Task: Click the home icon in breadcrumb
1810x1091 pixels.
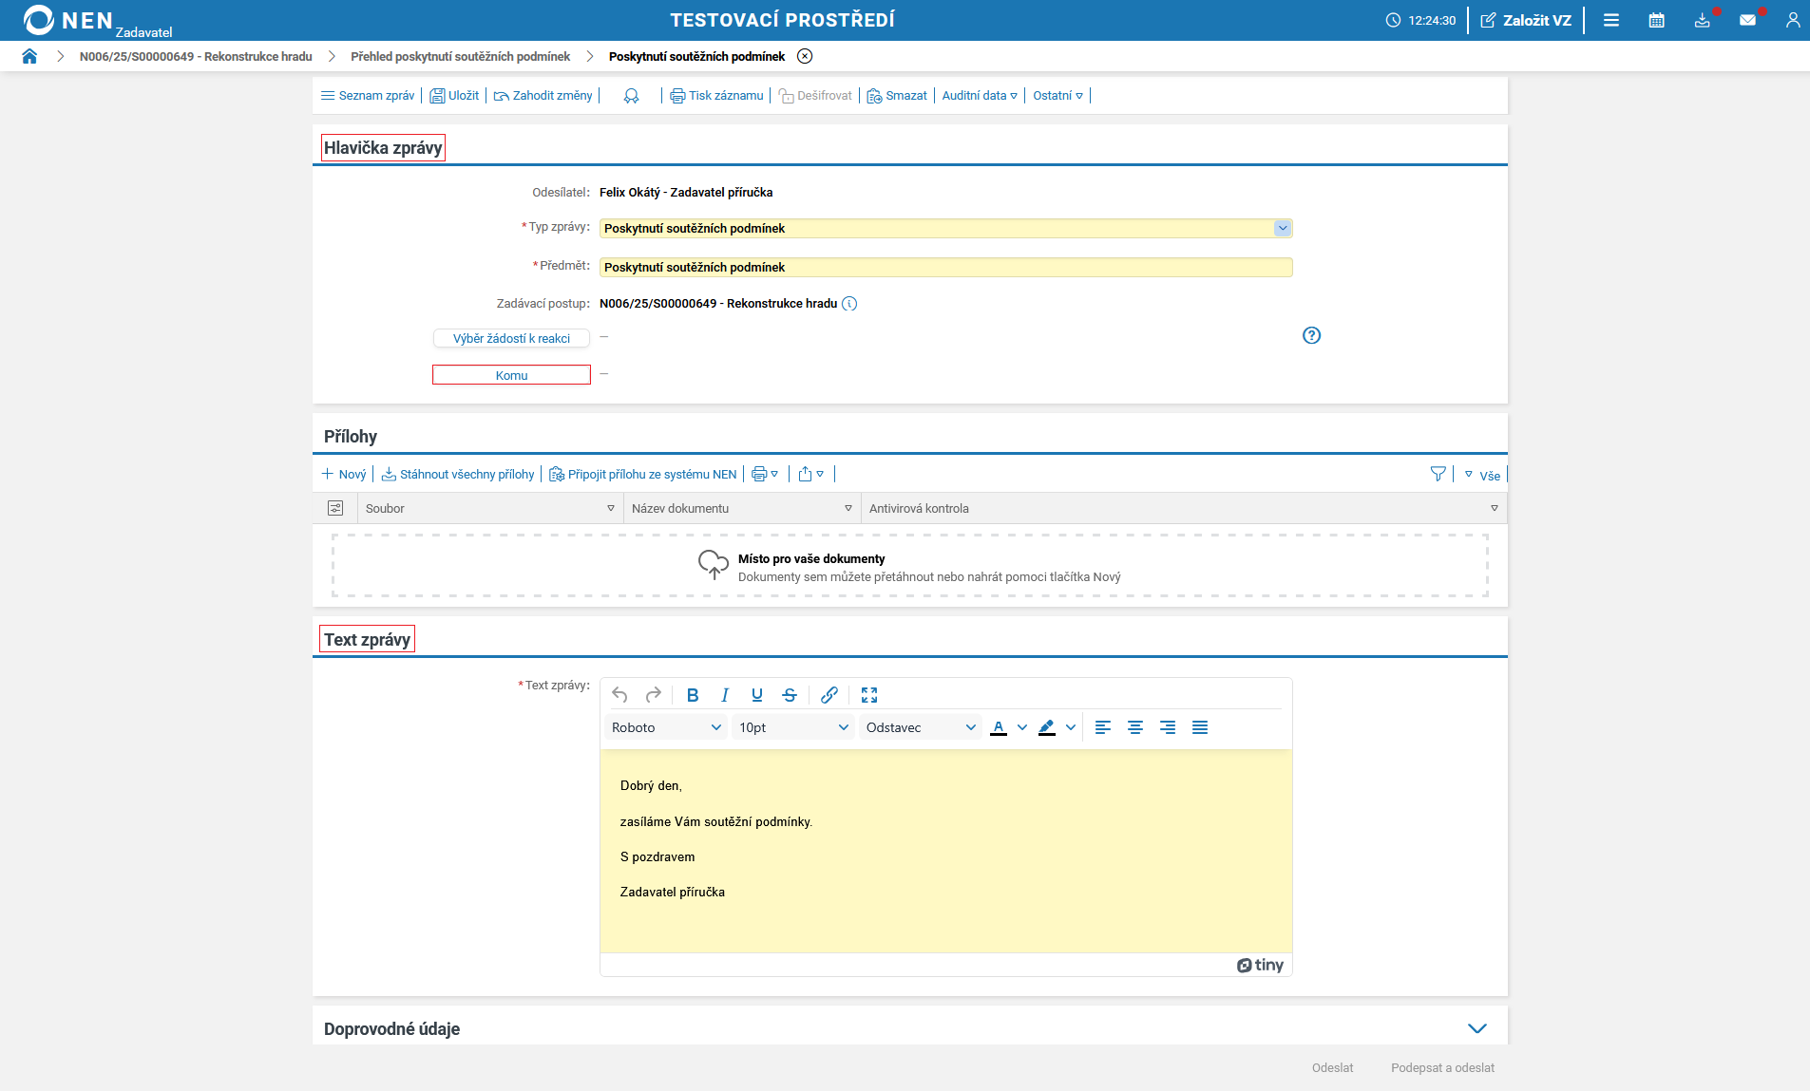Action: point(29,56)
